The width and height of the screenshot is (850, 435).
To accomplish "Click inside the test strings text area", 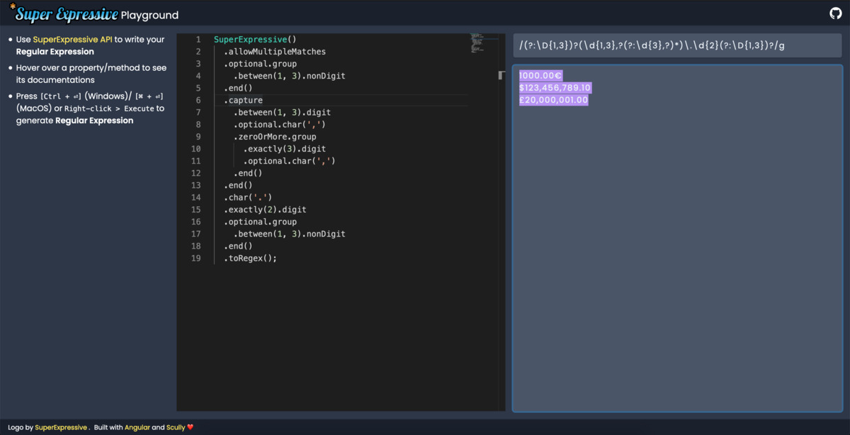I will pyautogui.click(x=678, y=238).
